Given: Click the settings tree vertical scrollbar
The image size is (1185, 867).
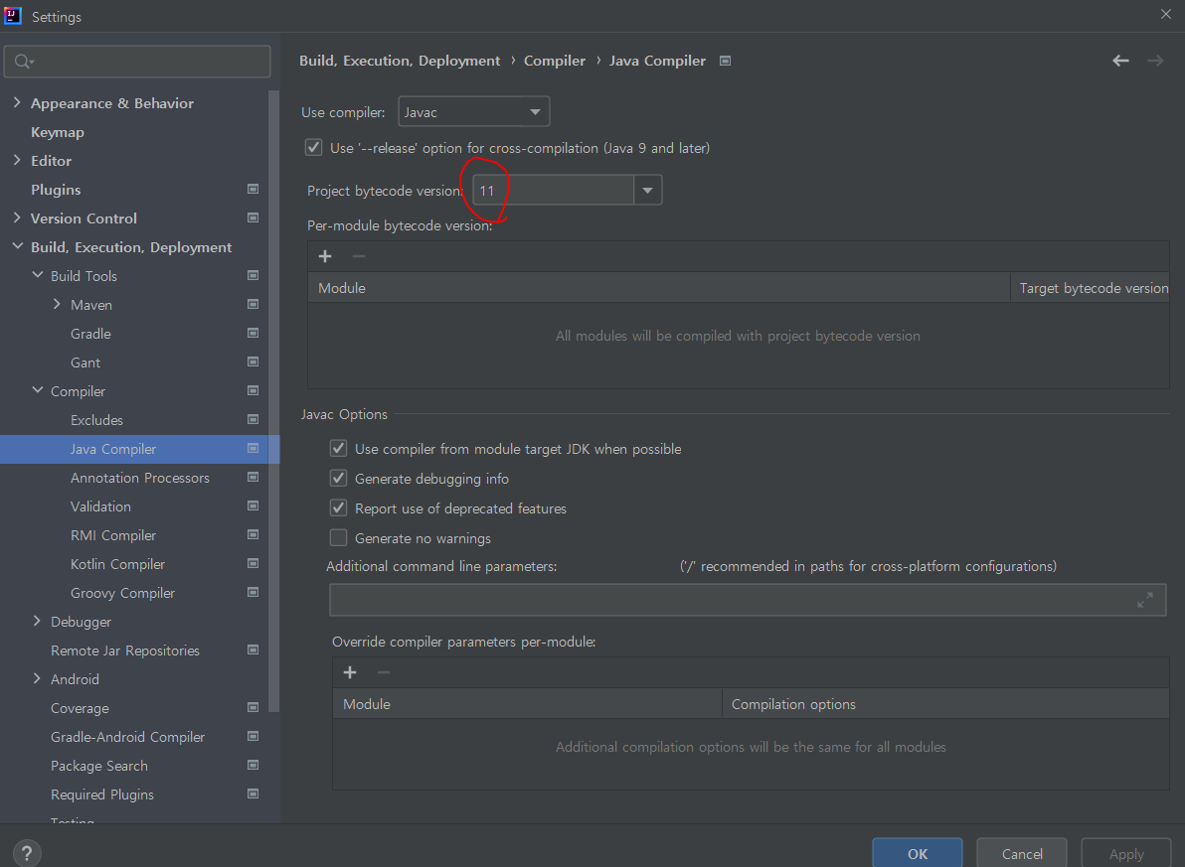Looking at the screenshot, I should (x=274, y=400).
